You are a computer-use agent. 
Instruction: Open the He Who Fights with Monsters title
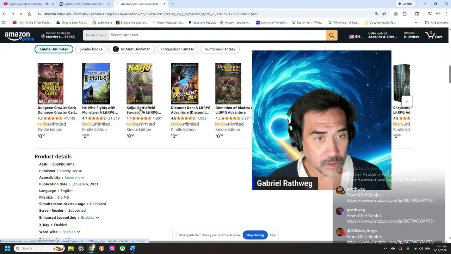pos(100,110)
